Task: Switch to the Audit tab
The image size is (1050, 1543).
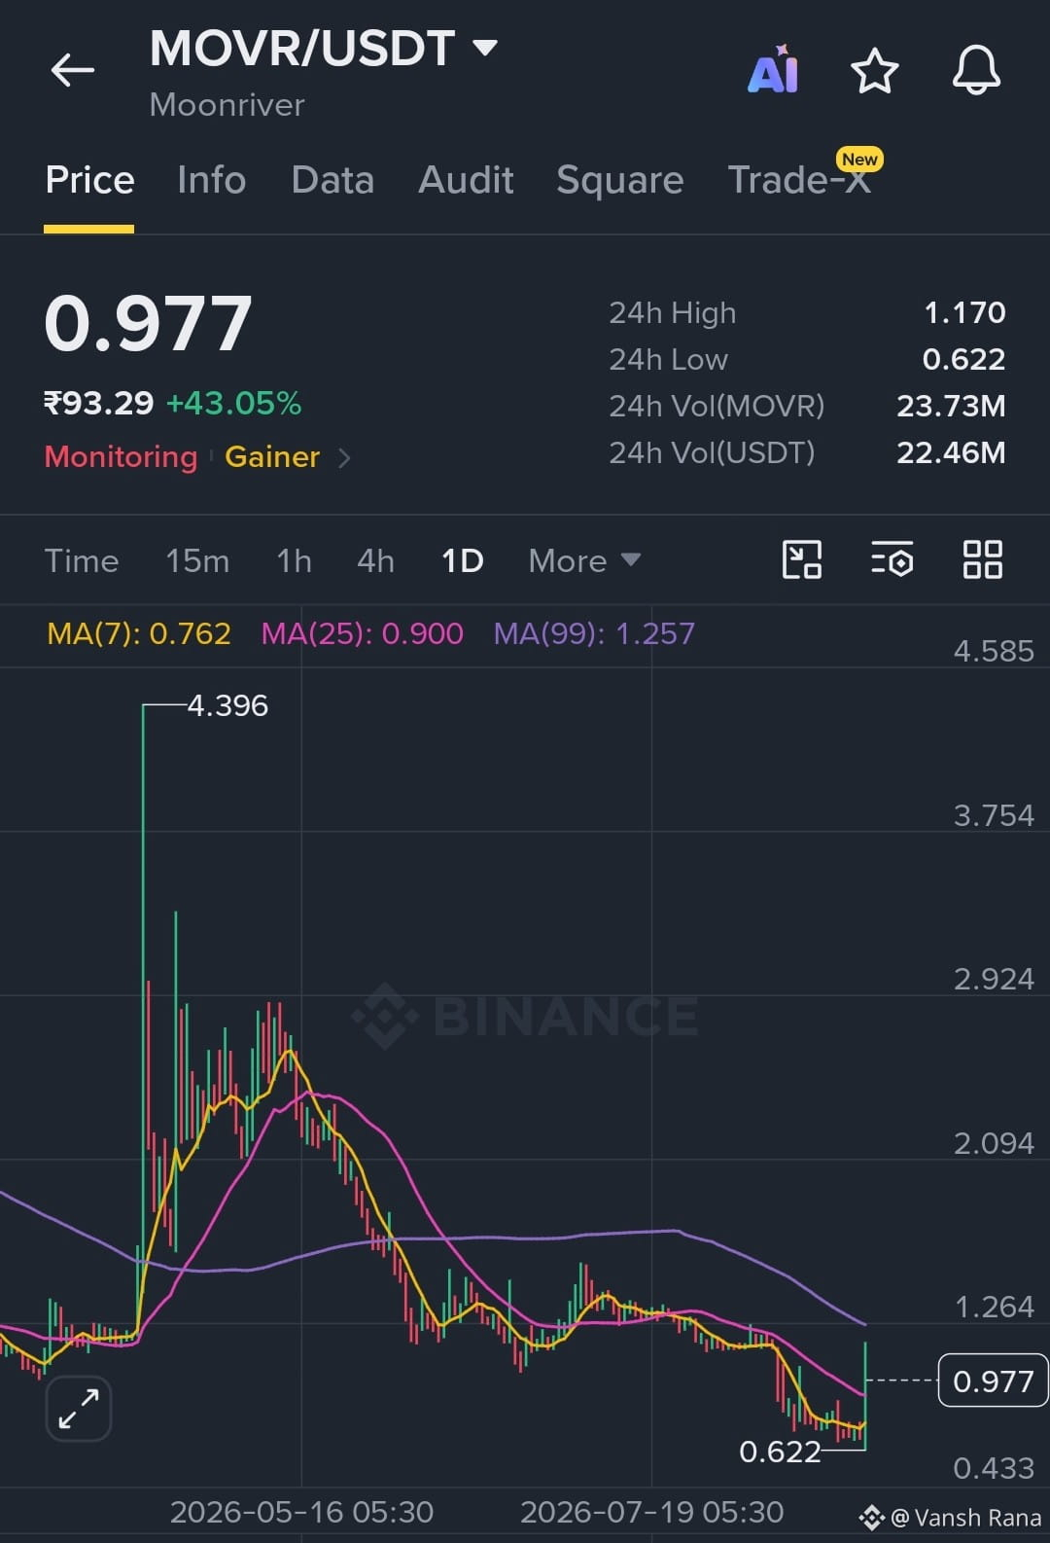Action: pos(466,181)
